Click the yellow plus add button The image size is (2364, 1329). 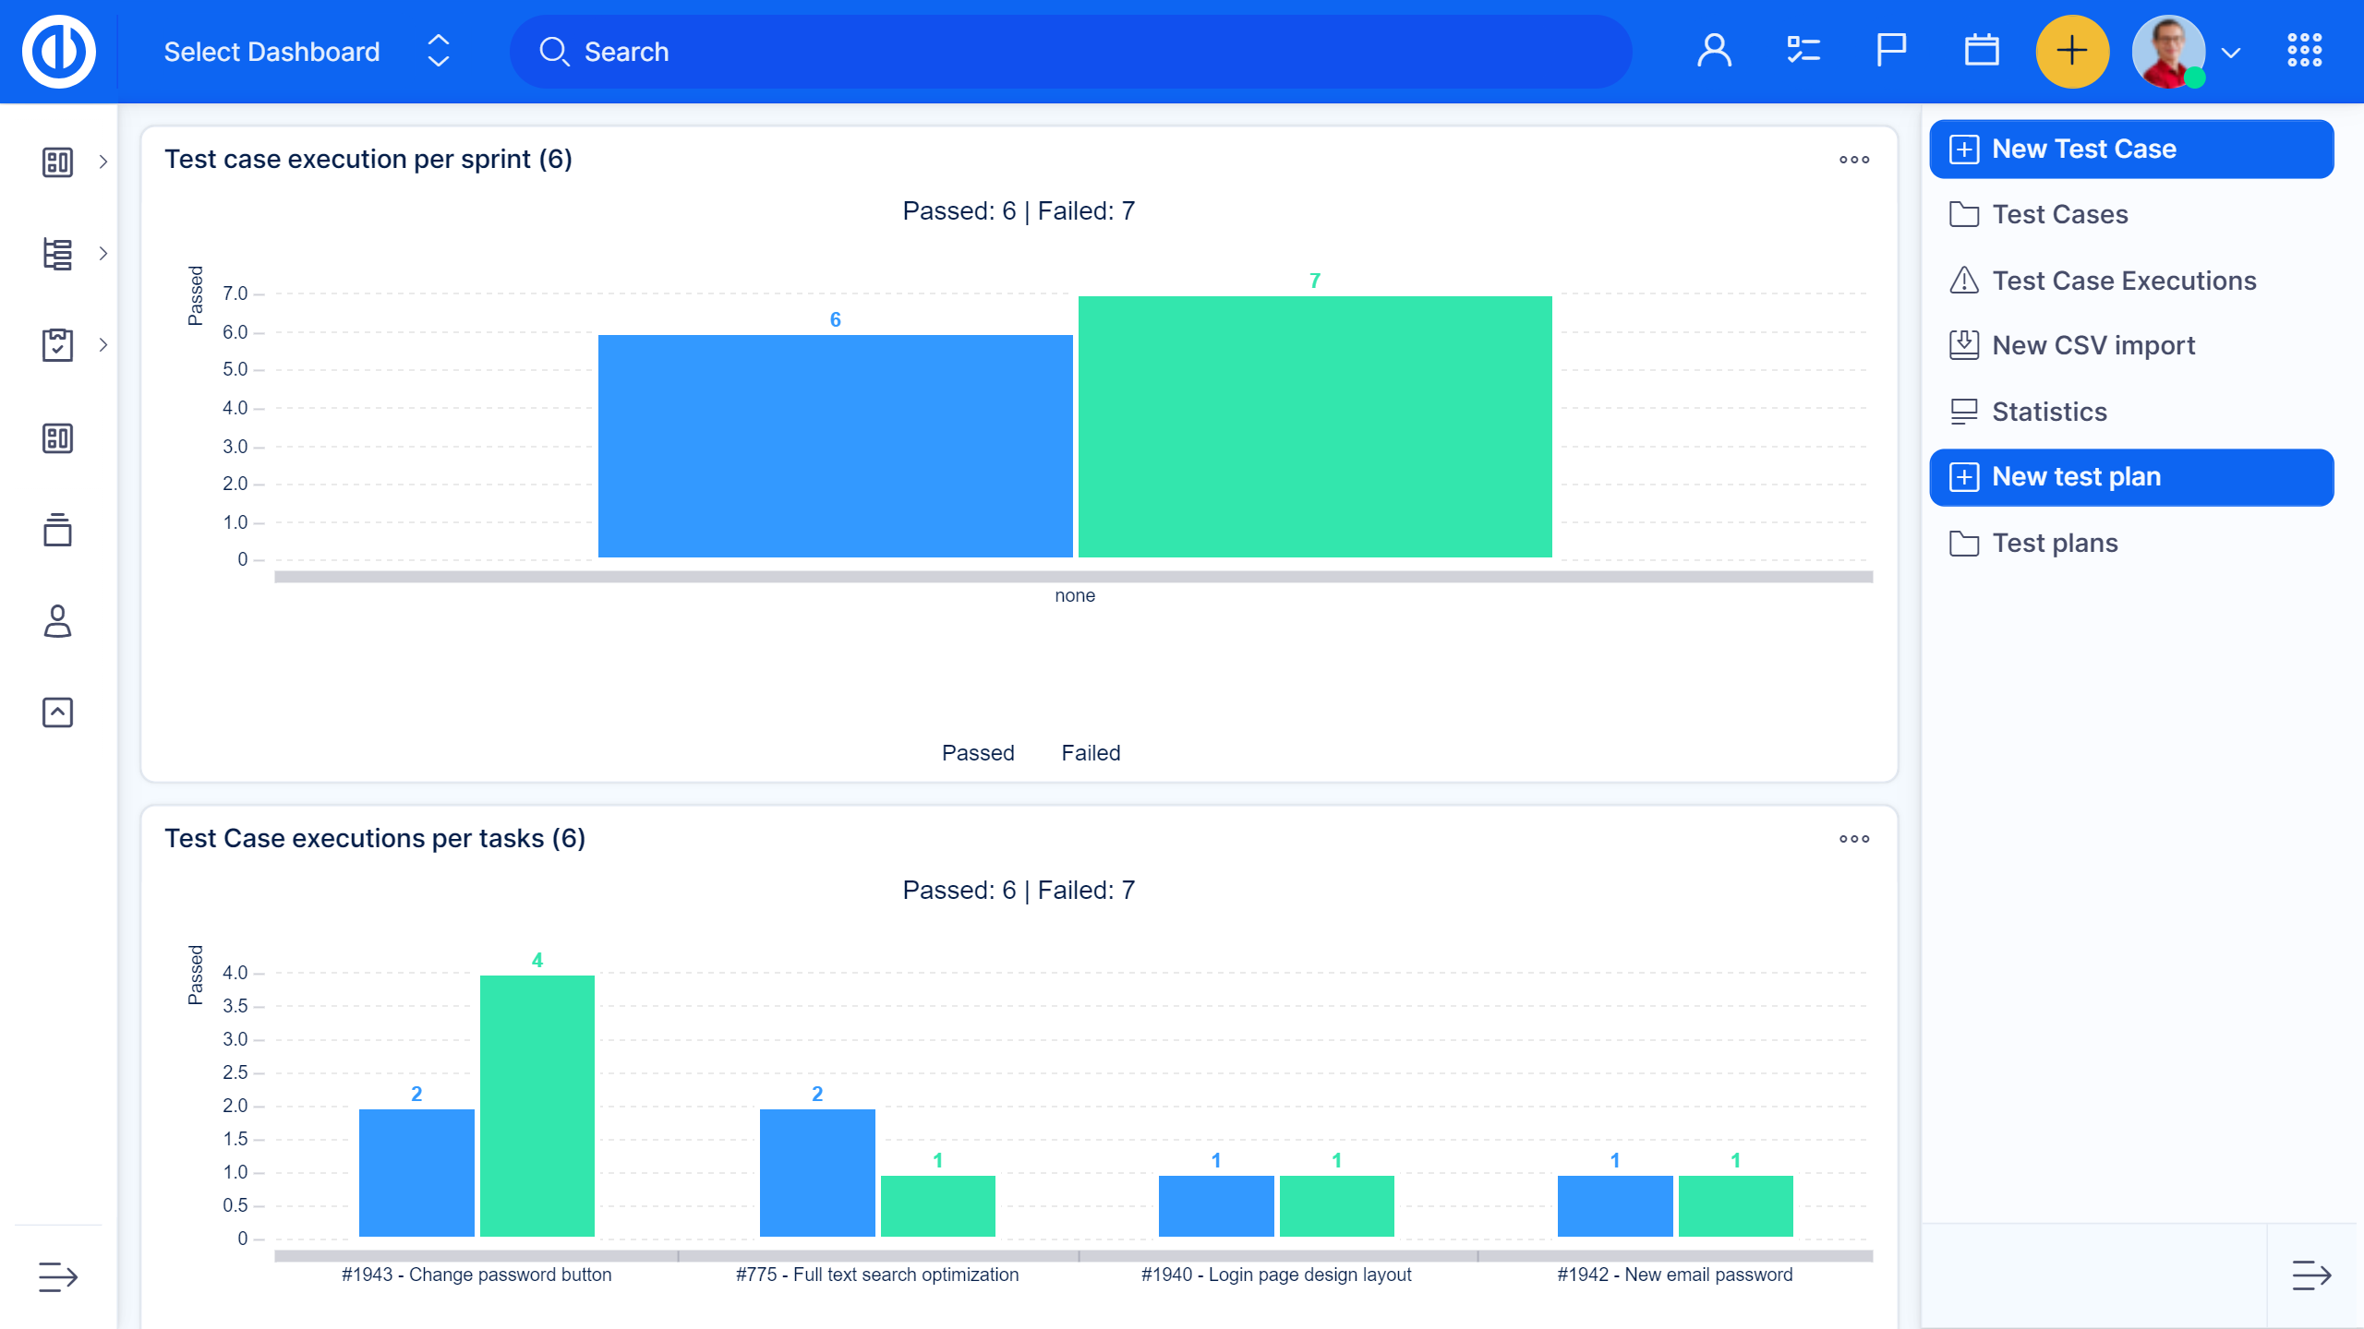(2071, 52)
